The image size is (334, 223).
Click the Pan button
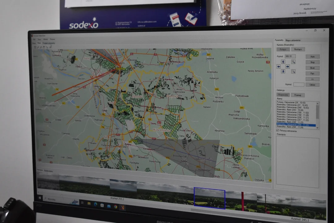pyautogui.click(x=312, y=74)
